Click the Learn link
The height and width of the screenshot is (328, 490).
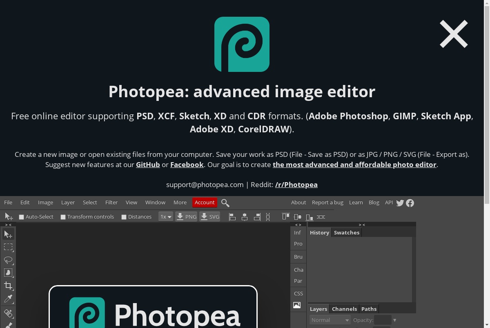(x=356, y=203)
